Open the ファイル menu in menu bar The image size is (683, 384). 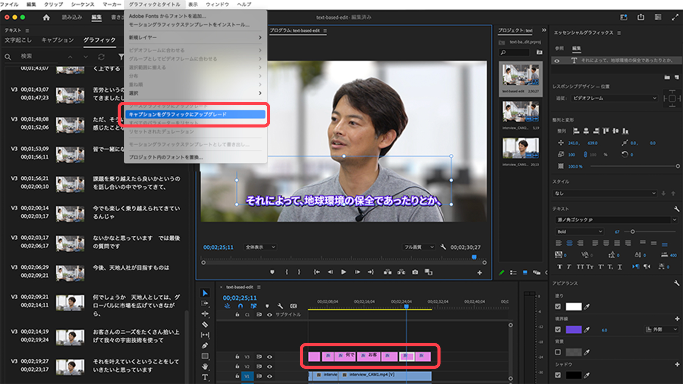[9, 4]
